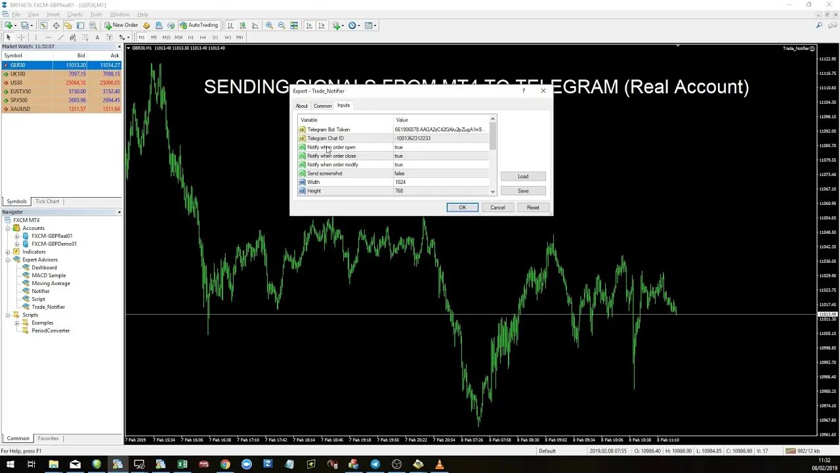Select the cursor arrow tool
840x473 pixels.
(9, 37)
